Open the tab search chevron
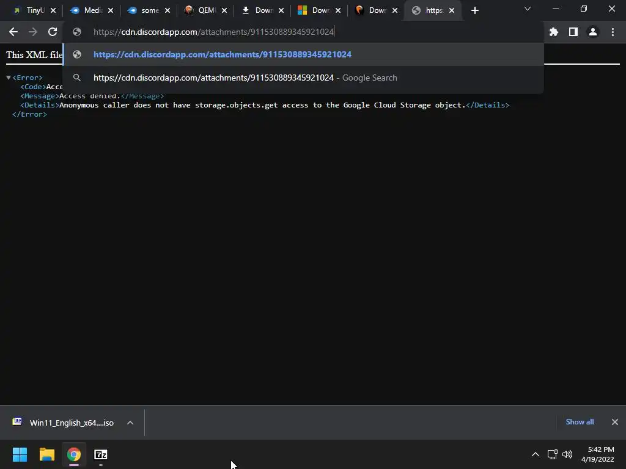The width and height of the screenshot is (626, 469). tap(528, 9)
